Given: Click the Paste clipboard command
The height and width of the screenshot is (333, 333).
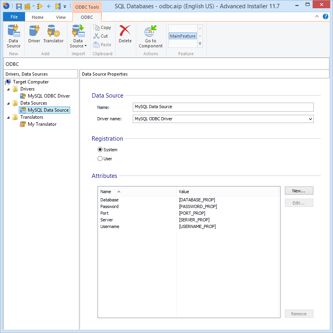Looking at the screenshot, I should pyautogui.click(x=102, y=45).
